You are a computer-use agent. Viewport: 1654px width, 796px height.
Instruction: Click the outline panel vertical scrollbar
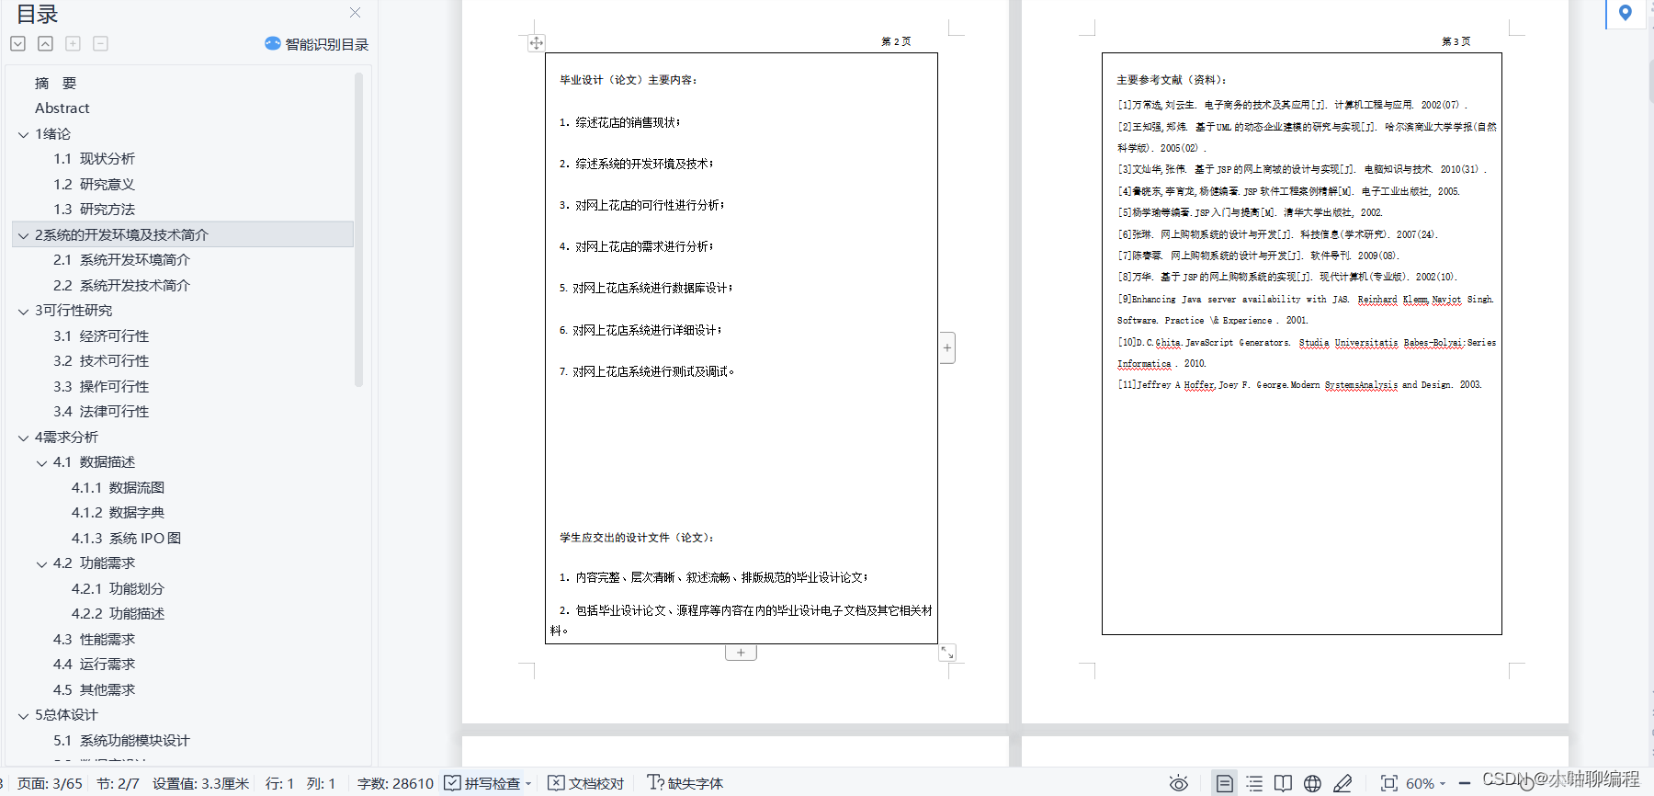pyautogui.click(x=358, y=230)
